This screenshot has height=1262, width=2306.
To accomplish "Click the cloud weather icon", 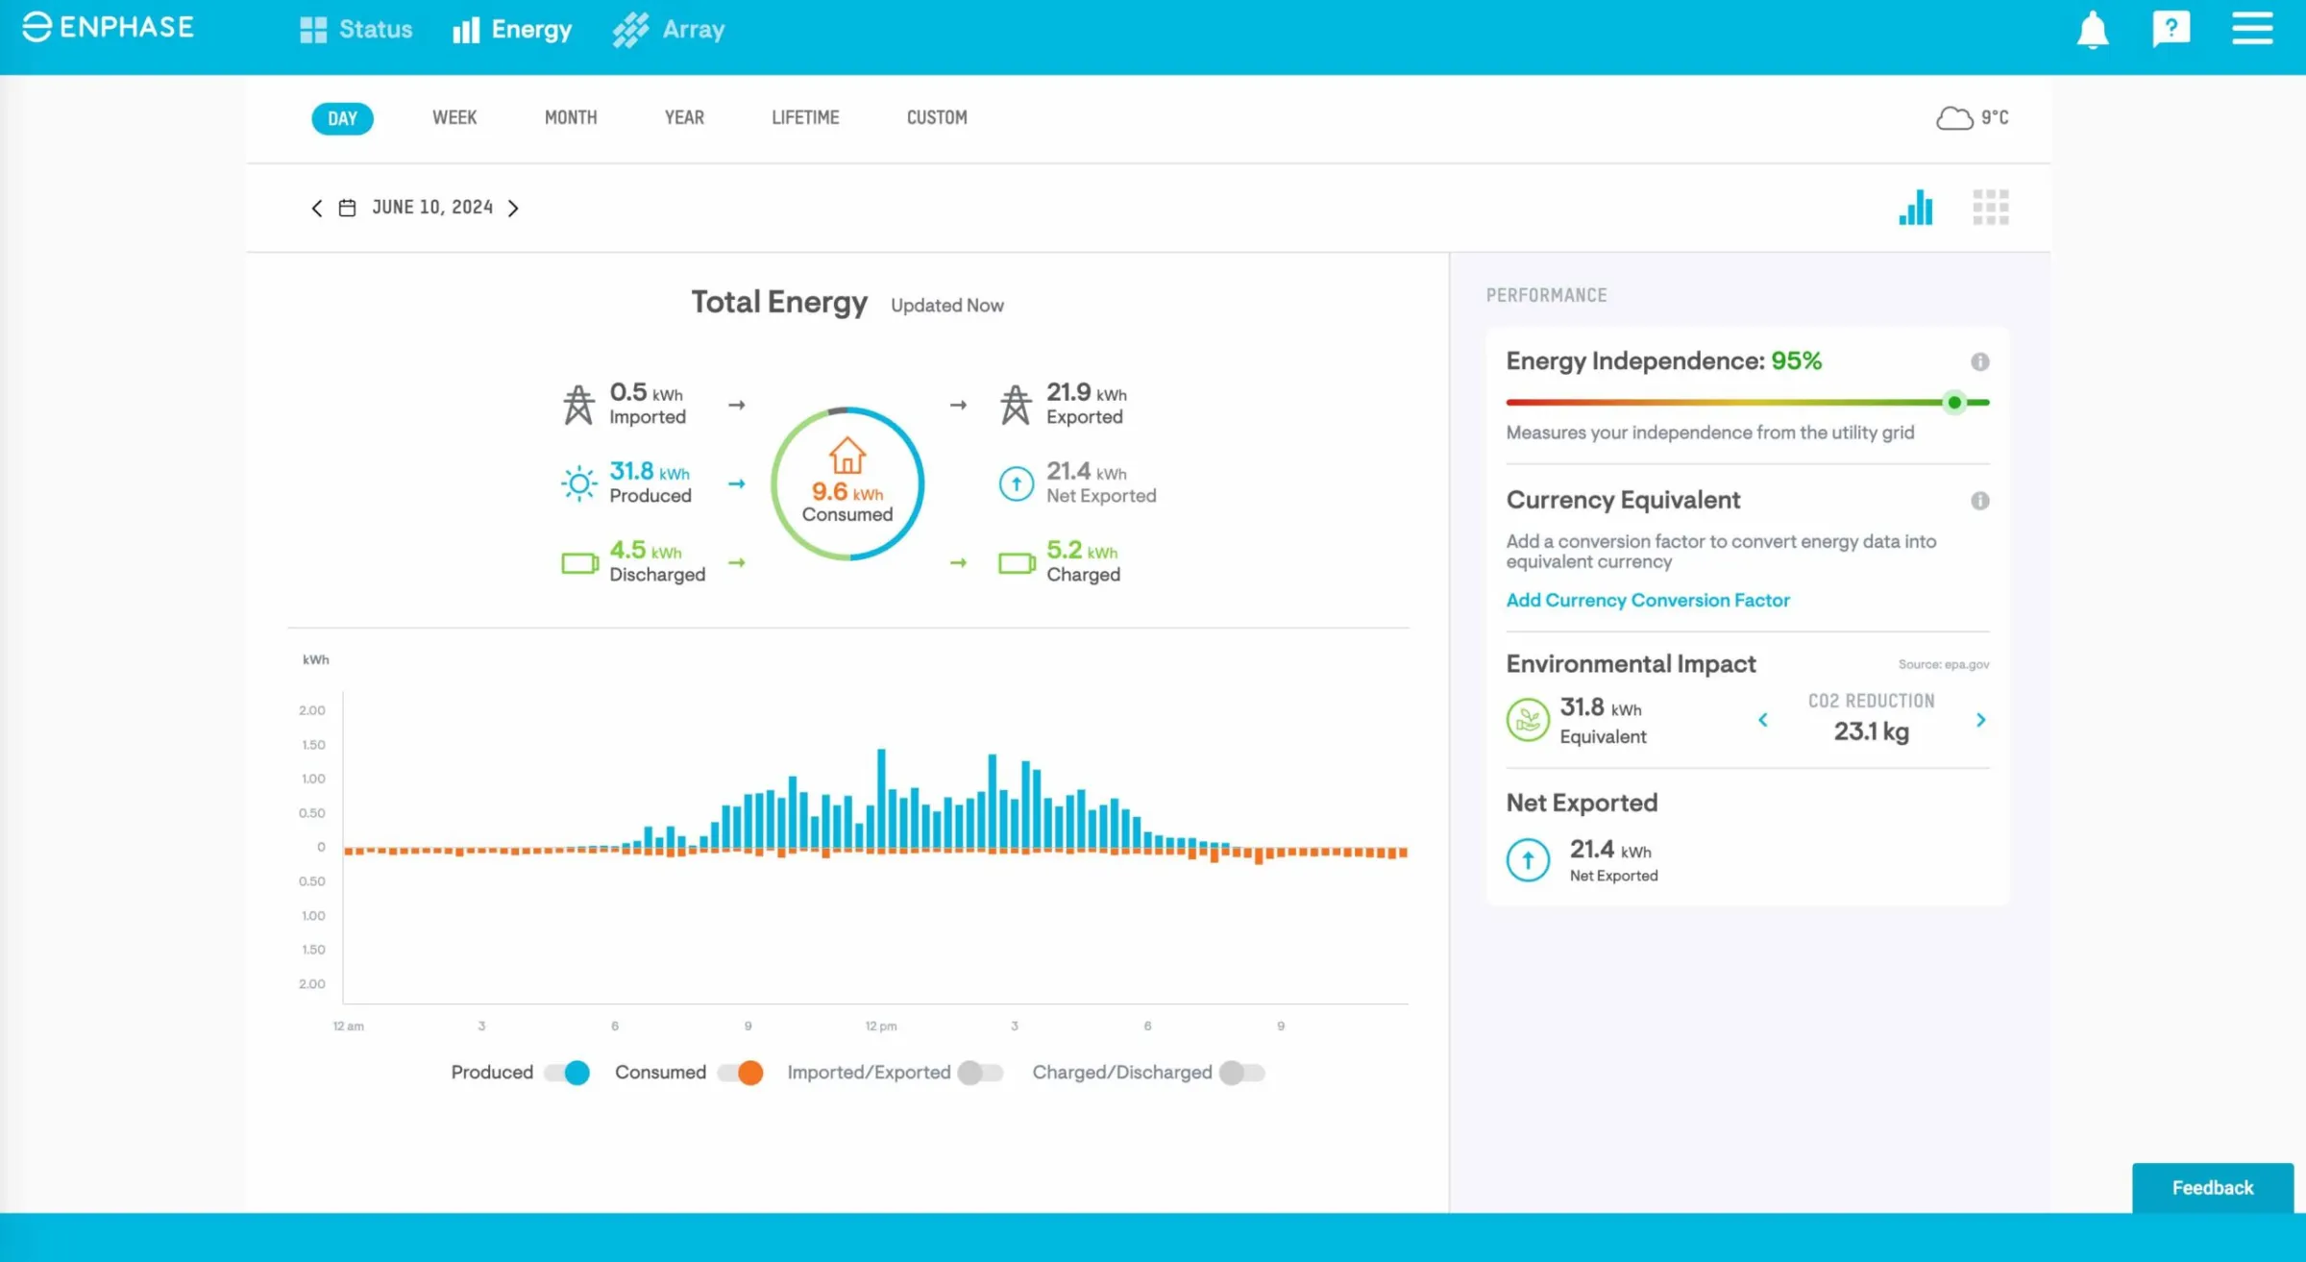I will pyautogui.click(x=1954, y=118).
